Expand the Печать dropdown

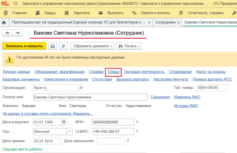[129, 46]
